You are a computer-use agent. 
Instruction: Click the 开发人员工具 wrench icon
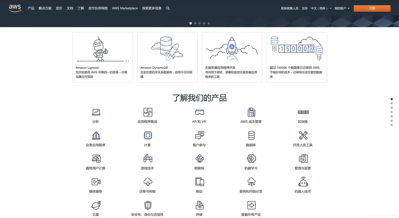coord(303,135)
